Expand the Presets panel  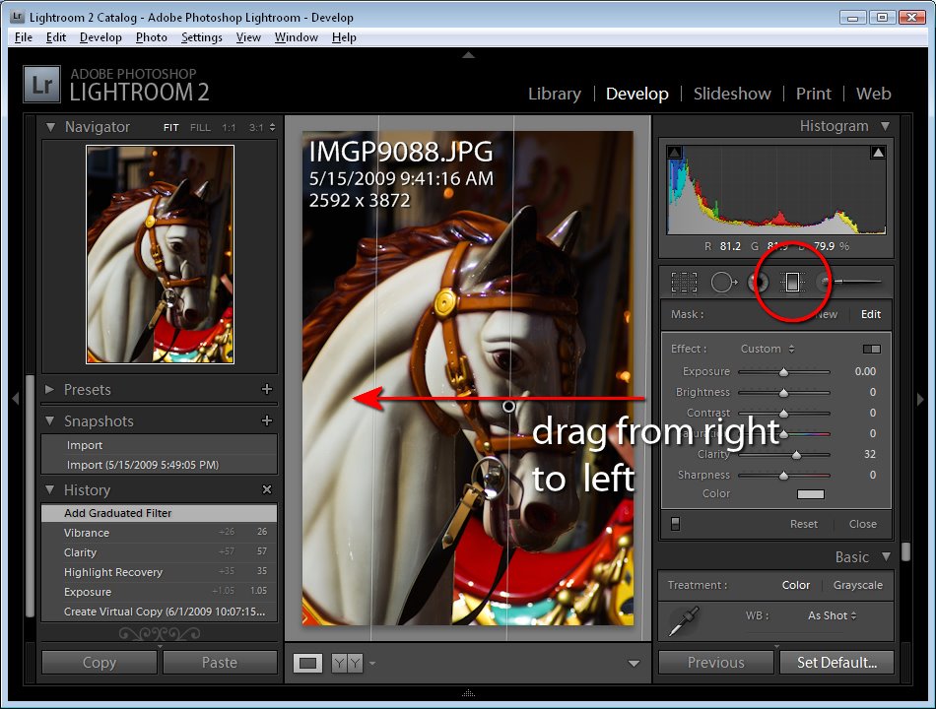click(x=50, y=389)
